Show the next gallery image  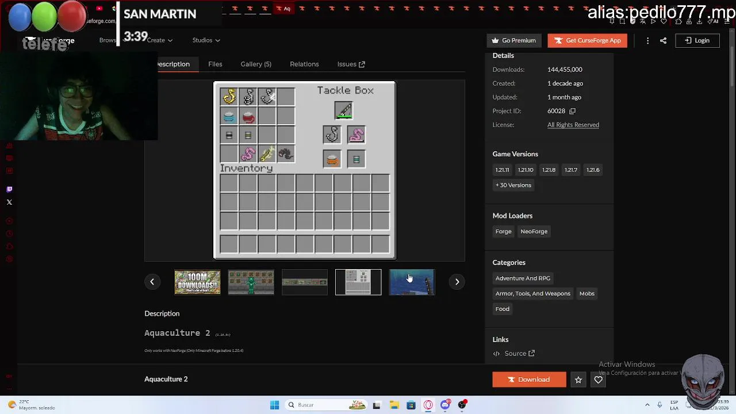[x=457, y=282]
